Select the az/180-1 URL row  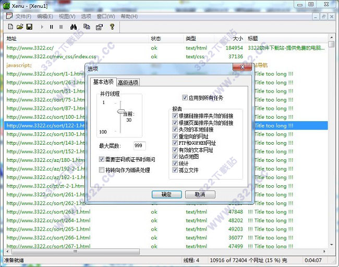click(x=166, y=160)
